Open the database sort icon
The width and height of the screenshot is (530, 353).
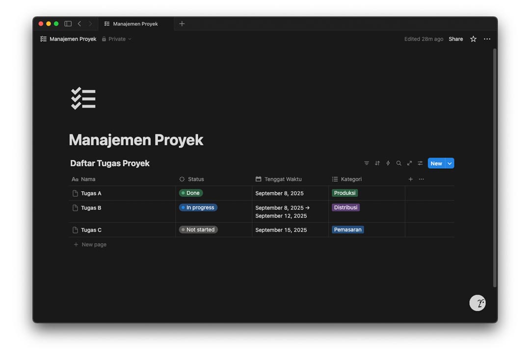pos(377,163)
